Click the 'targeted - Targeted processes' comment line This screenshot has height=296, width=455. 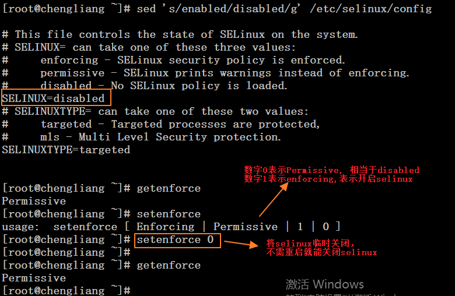click(161, 124)
